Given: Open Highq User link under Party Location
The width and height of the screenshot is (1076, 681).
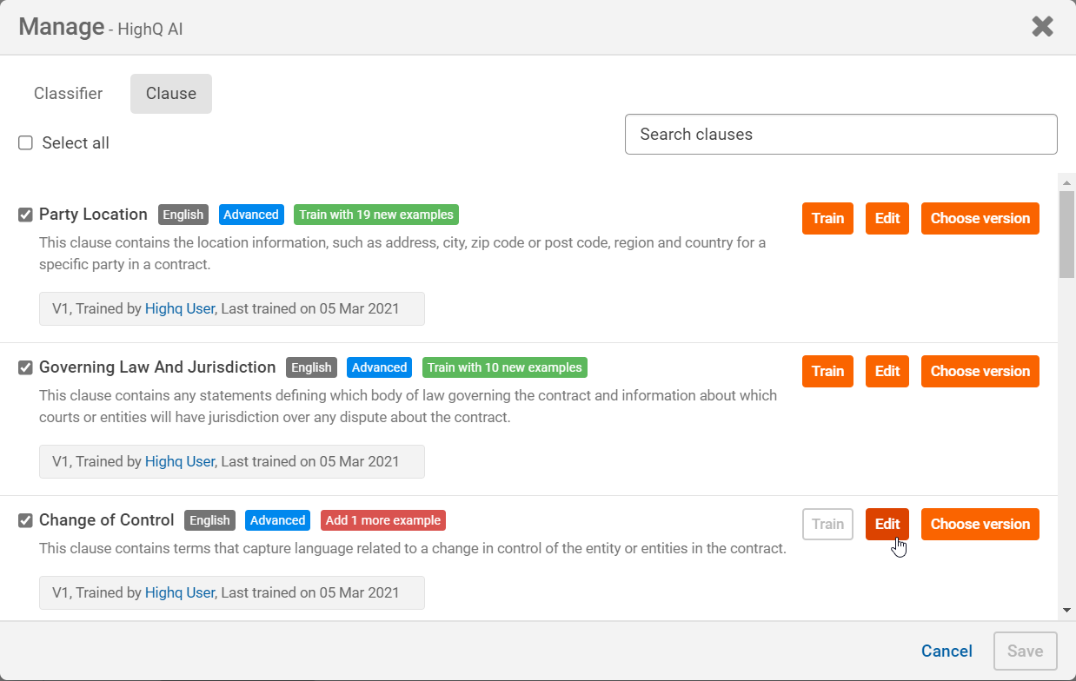Looking at the screenshot, I should [x=179, y=308].
